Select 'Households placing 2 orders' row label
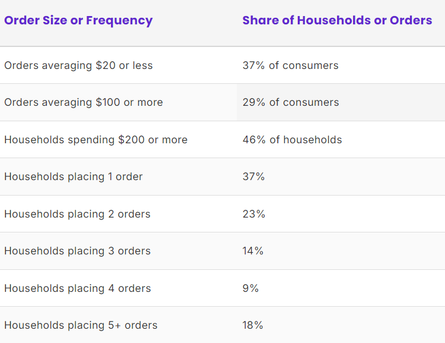The image size is (445, 343). (x=77, y=214)
